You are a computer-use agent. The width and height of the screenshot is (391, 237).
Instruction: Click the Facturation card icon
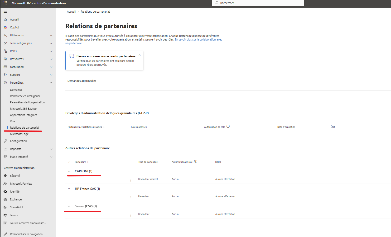click(5, 67)
